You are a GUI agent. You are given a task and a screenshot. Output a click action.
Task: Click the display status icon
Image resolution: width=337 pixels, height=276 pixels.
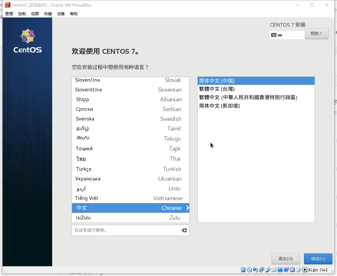280,270
